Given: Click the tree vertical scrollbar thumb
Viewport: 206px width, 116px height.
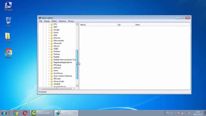Looking at the screenshot, I should pos(77,64).
